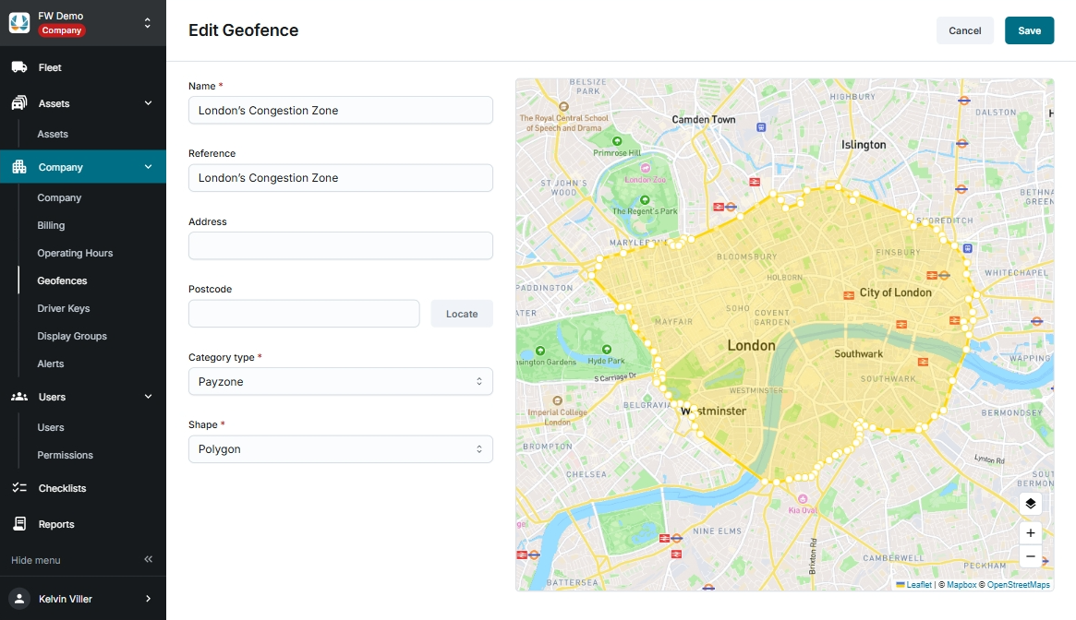Open the Category type dropdown
The image size is (1076, 620).
(341, 381)
